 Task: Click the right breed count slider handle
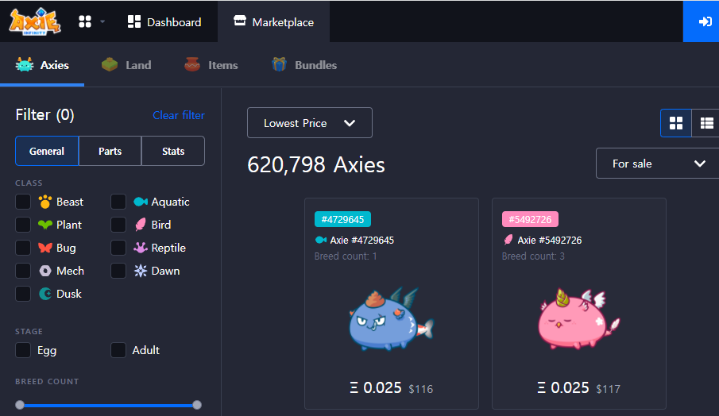197,405
